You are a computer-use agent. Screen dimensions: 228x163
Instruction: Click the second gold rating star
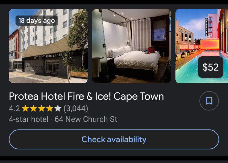coord(34,108)
